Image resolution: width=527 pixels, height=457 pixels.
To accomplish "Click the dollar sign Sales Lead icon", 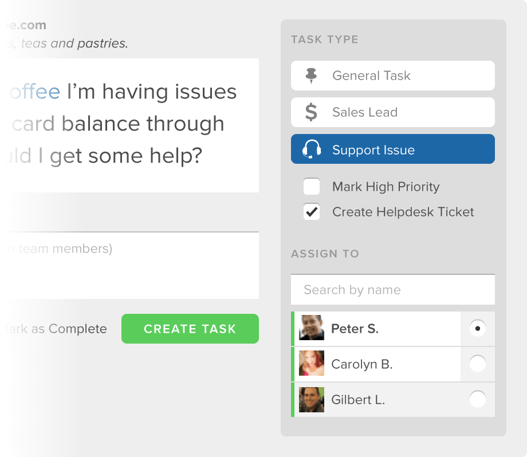I will click(x=311, y=112).
